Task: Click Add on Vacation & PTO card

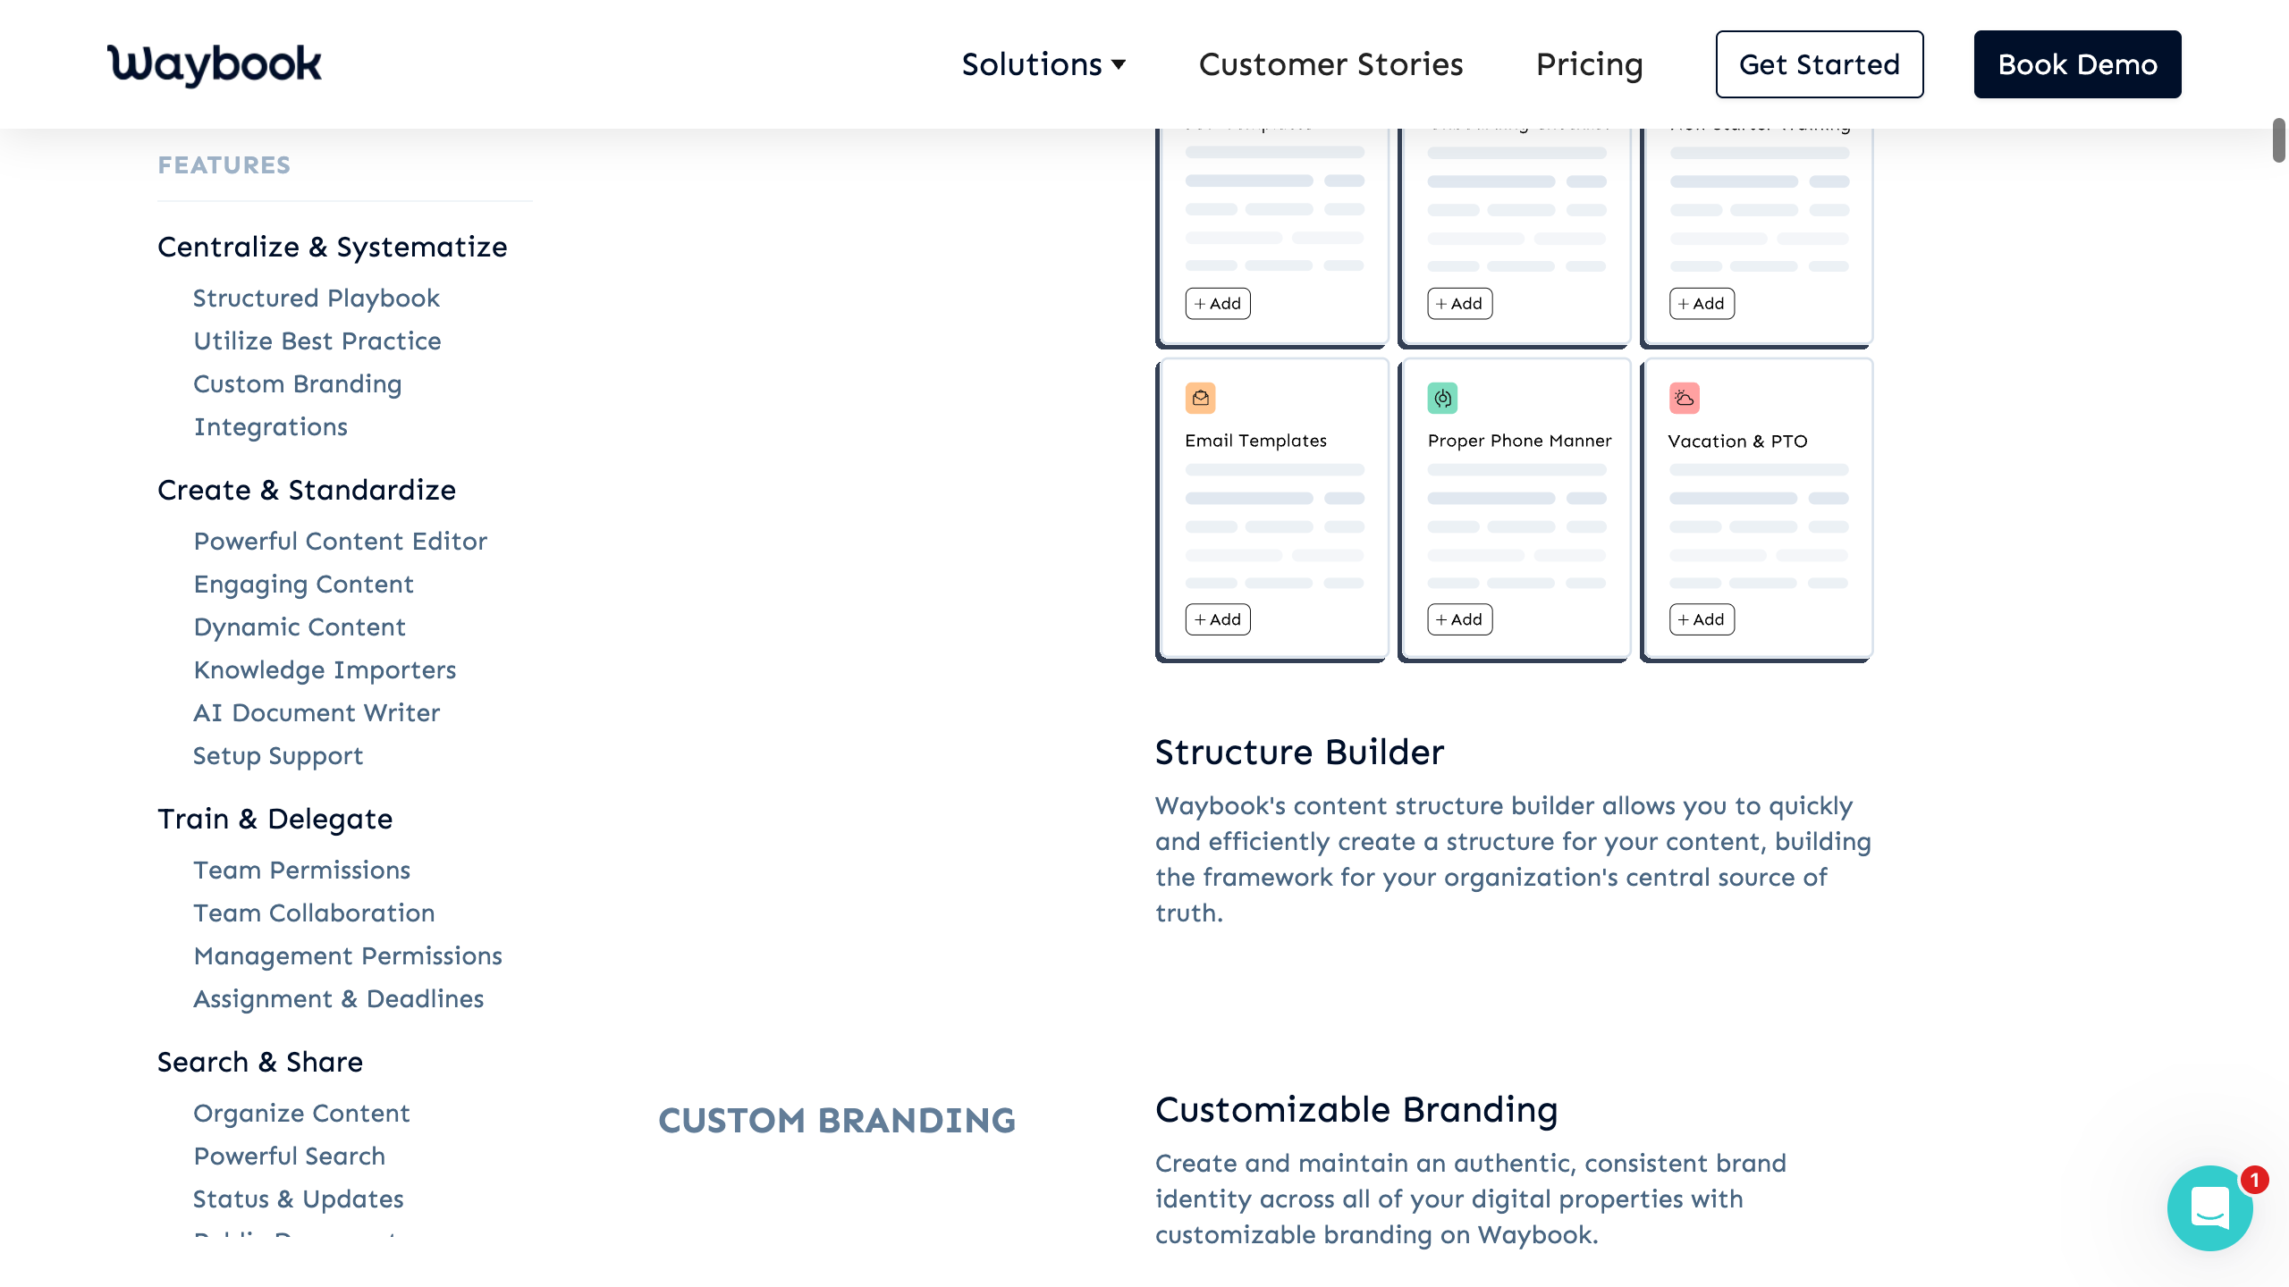Action: [1702, 619]
